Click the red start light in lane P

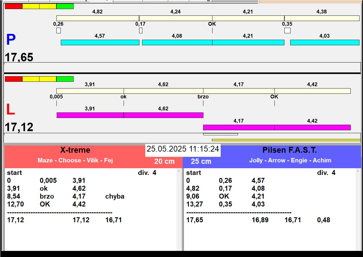click(x=13, y=6)
